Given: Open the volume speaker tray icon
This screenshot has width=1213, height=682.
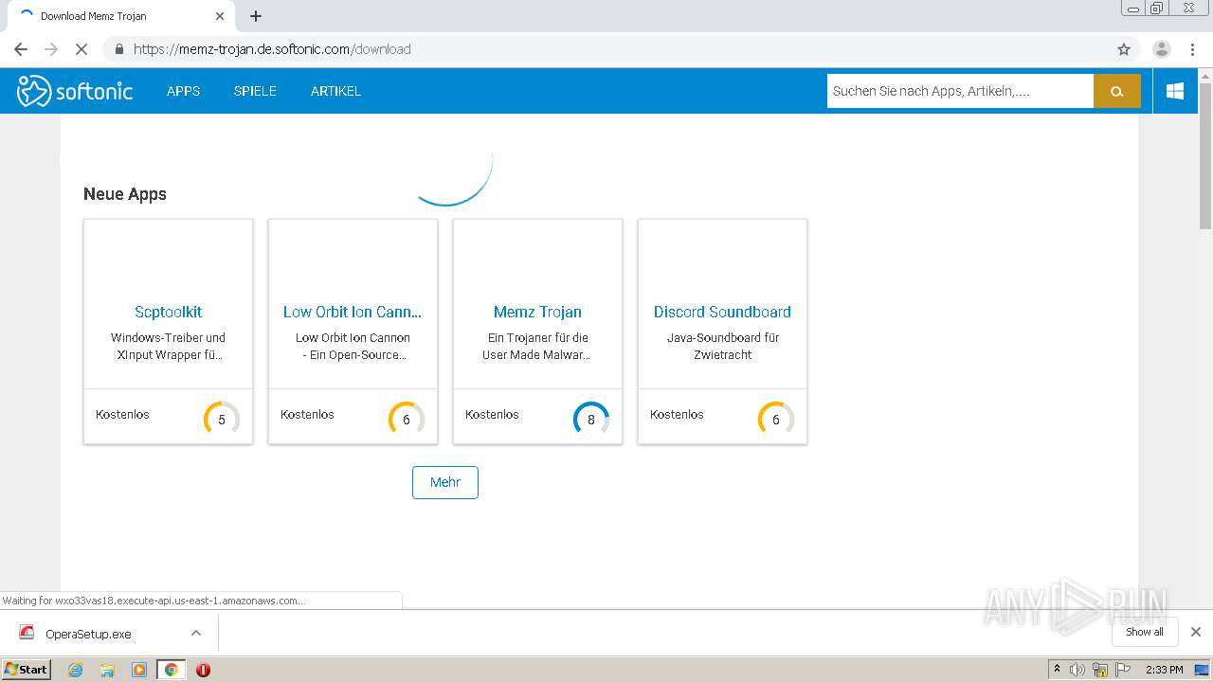Looking at the screenshot, I should click(1077, 670).
